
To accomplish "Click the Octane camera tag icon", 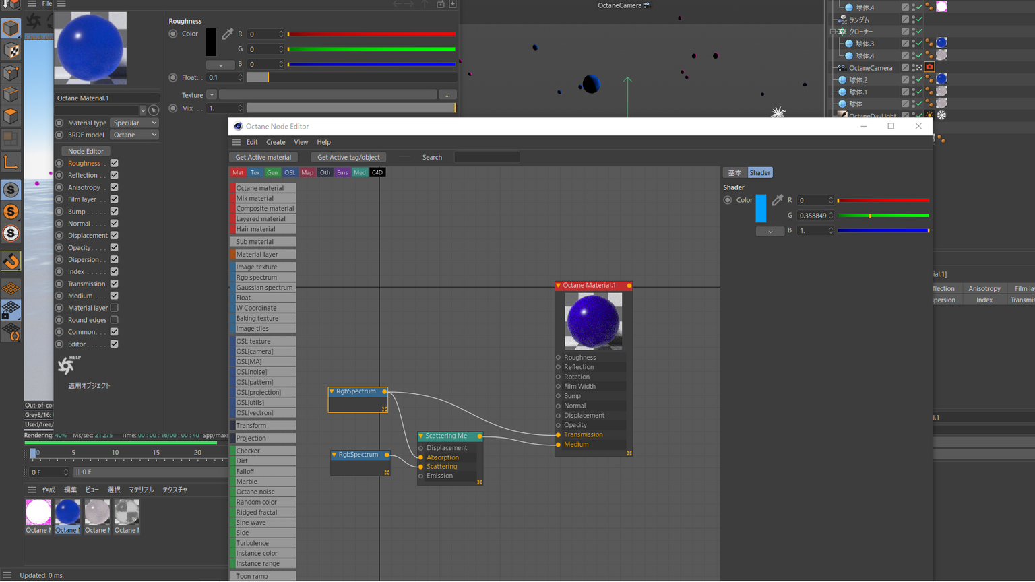I will 929,67.
